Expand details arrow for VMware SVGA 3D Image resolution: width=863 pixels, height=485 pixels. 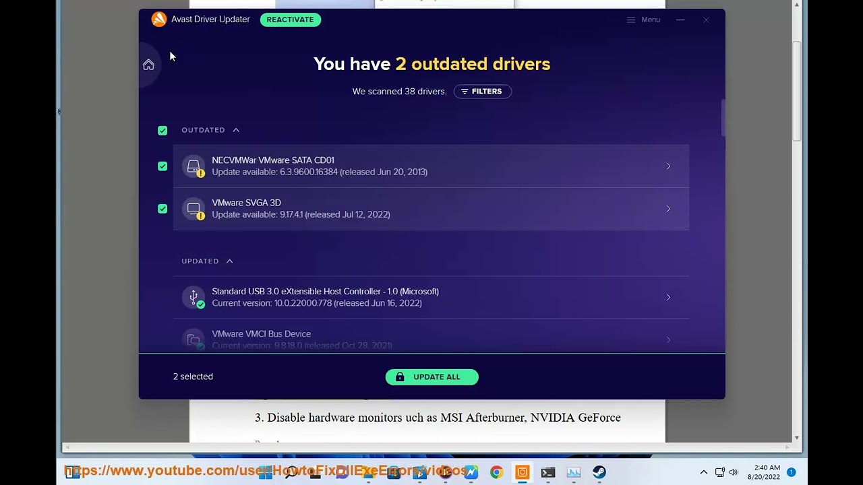click(668, 209)
